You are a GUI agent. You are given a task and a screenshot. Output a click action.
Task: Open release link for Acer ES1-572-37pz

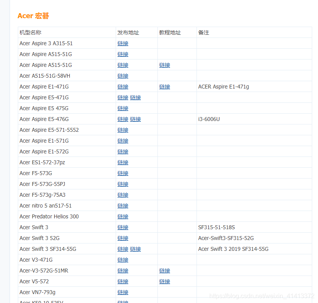(123, 162)
